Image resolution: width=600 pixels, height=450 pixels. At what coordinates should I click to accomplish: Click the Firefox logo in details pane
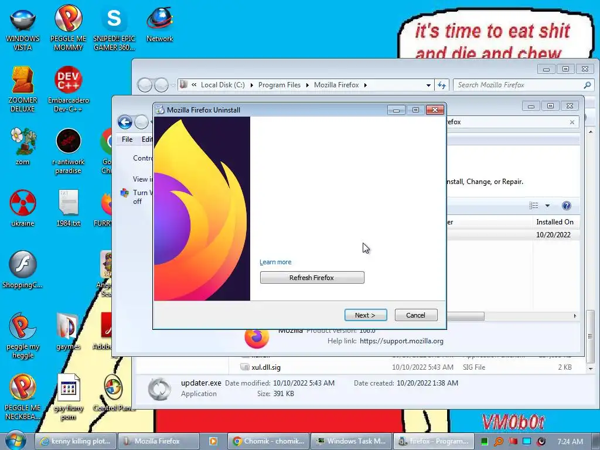[257, 337]
